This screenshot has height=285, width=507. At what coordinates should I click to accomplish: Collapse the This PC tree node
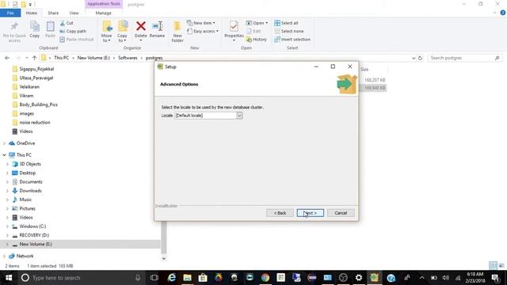(x=4, y=155)
